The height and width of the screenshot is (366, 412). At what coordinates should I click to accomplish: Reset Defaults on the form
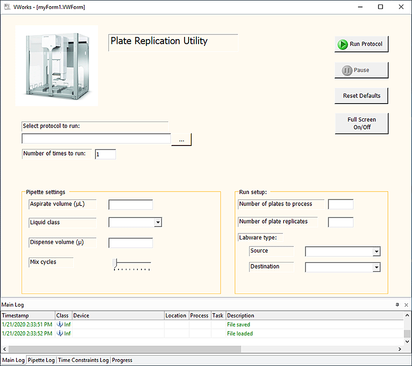point(361,96)
